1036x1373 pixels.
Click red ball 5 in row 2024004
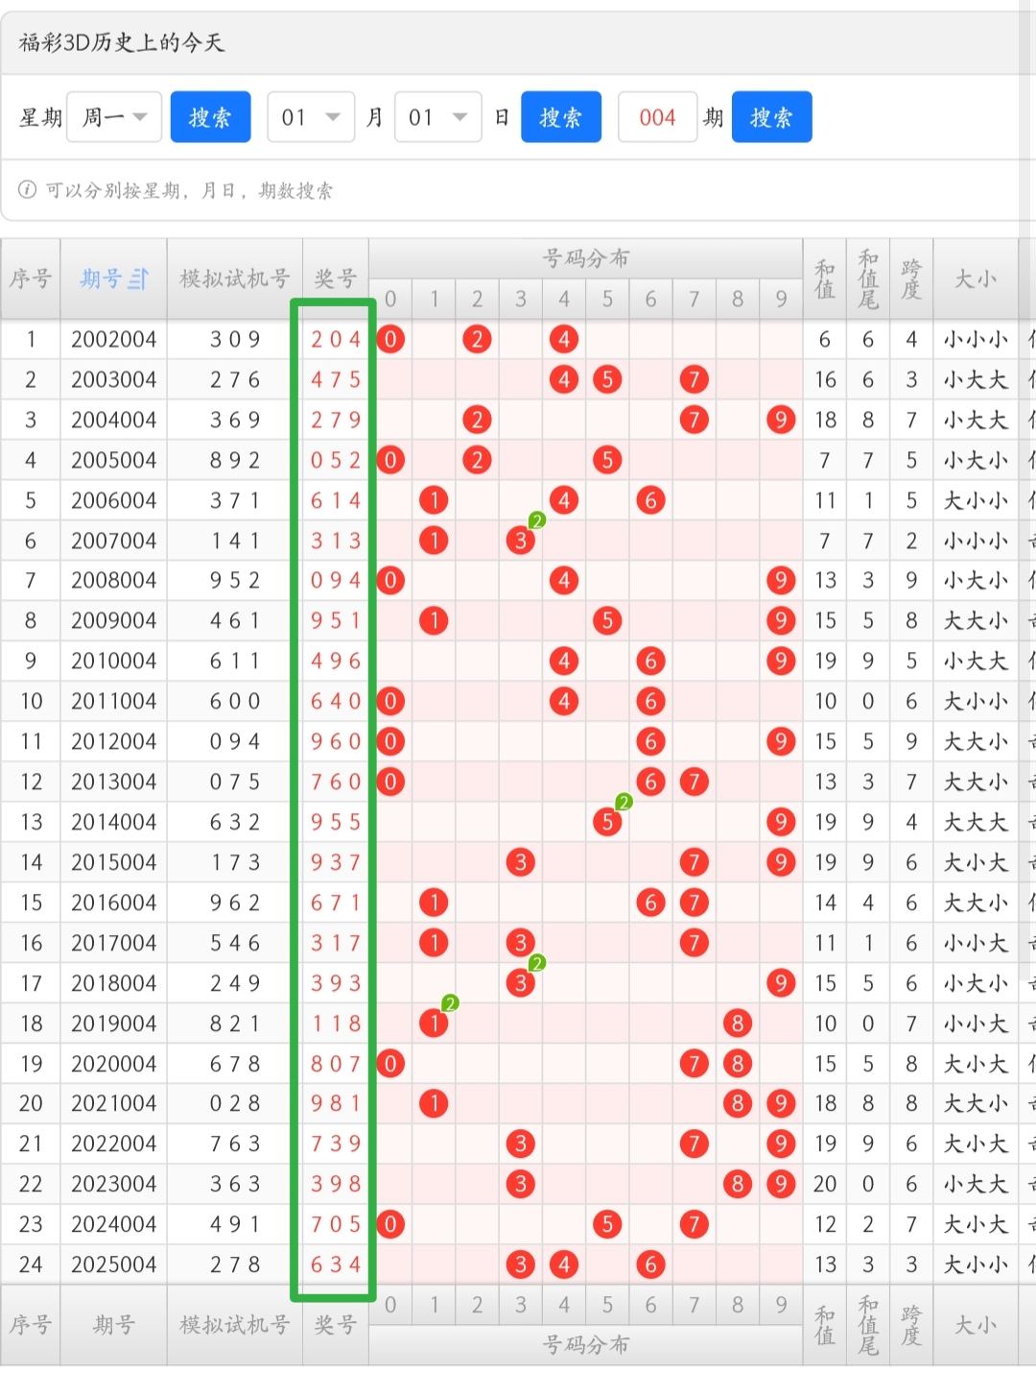[607, 1224]
